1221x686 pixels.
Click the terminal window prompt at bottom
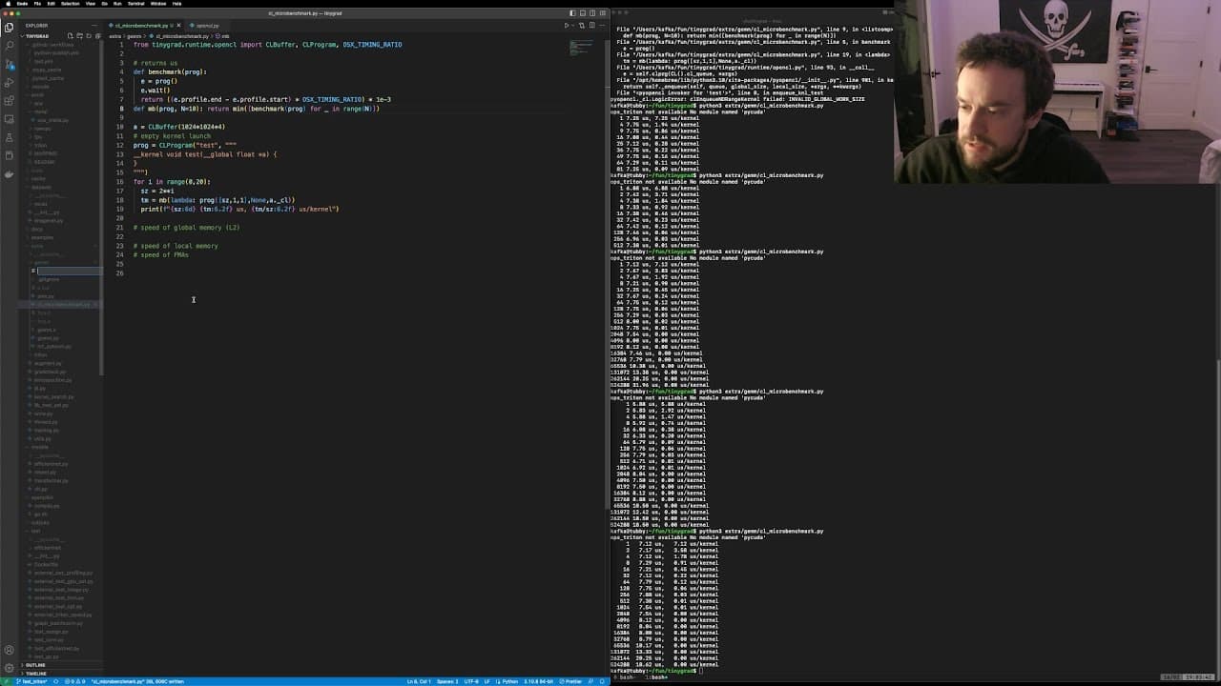click(654, 671)
